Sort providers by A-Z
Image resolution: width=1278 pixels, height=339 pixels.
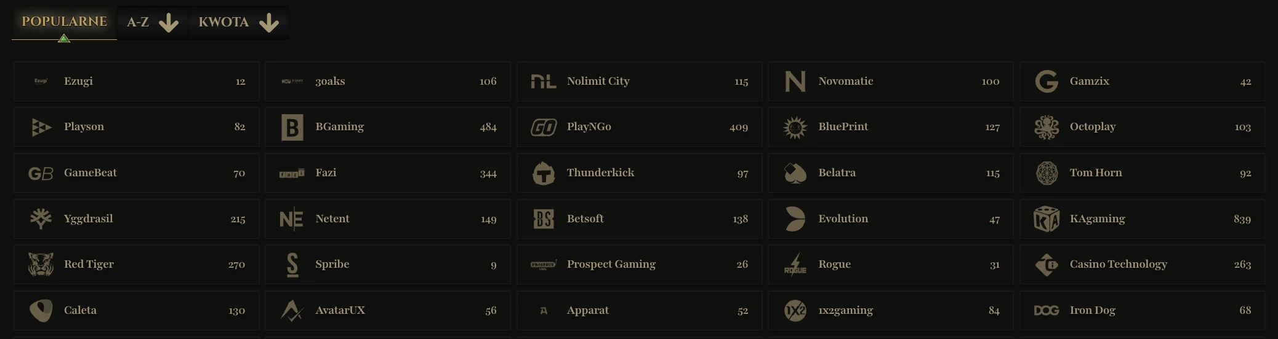(138, 23)
